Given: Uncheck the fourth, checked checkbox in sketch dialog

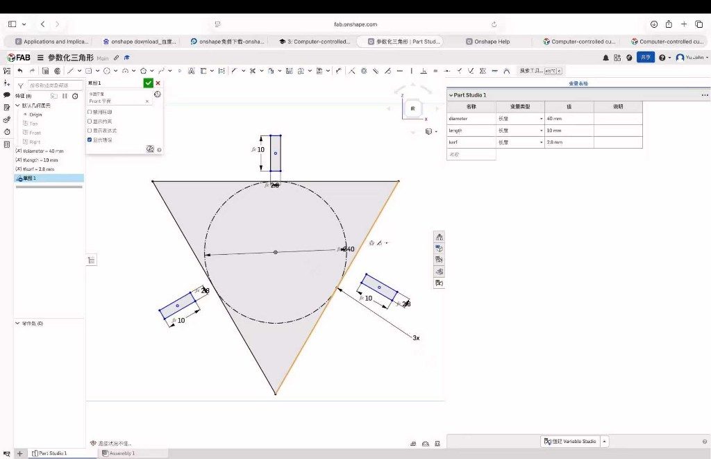Looking at the screenshot, I should point(90,140).
